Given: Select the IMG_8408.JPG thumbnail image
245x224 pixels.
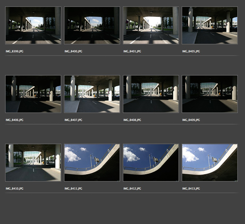Looking at the screenshot, I should [x=151, y=94].
